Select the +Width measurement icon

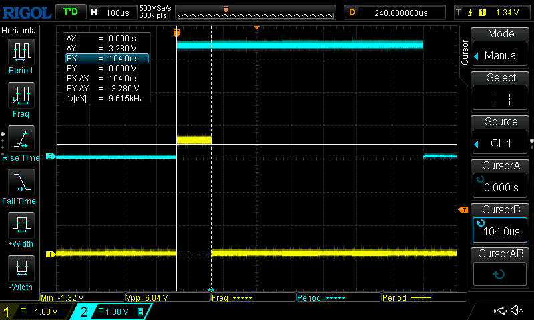(20, 225)
